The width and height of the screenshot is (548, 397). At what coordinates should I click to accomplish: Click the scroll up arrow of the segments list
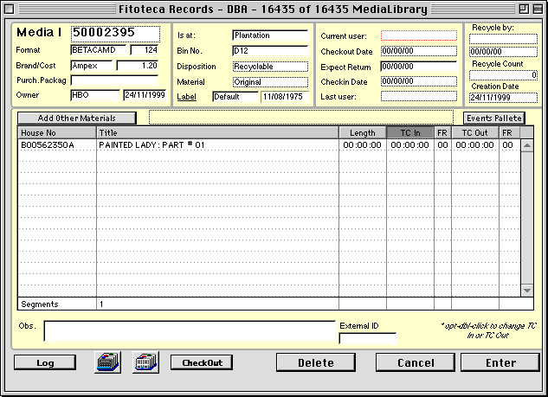[527, 145]
